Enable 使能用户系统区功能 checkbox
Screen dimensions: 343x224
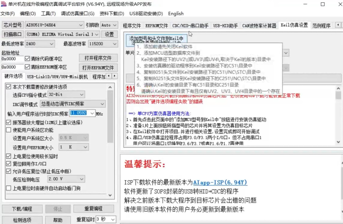[9, 130]
